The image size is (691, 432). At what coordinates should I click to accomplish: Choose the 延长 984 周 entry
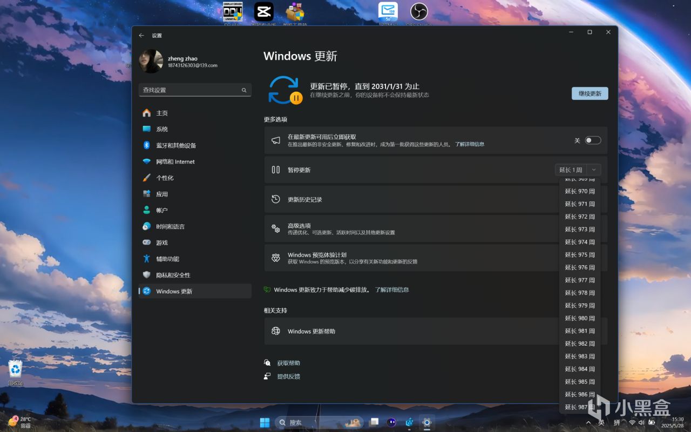(x=580, y=369)
